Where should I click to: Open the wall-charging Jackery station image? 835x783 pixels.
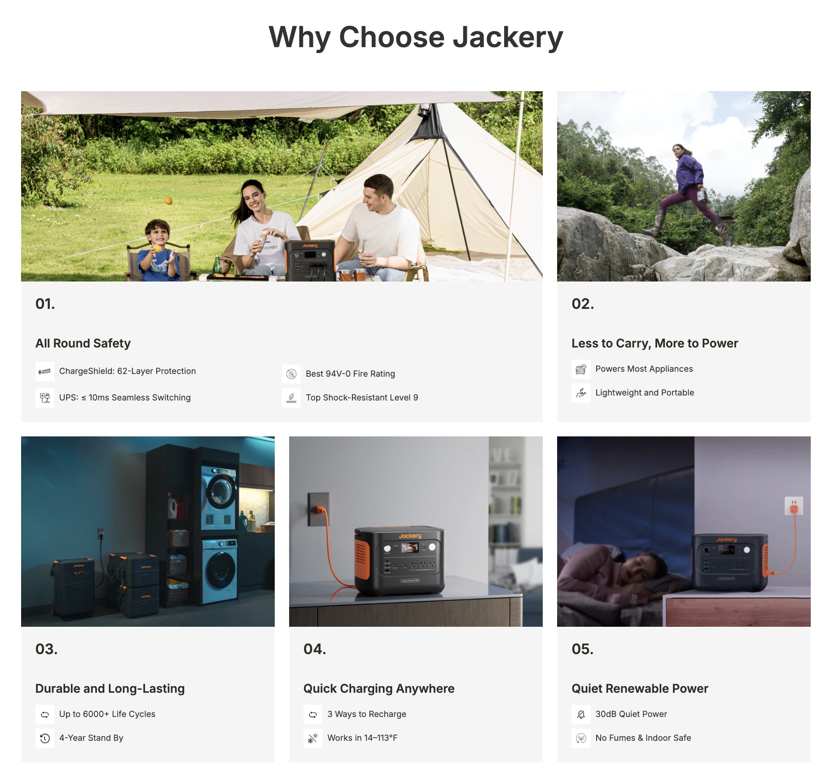pyautogui.click(x=416, y=532)
